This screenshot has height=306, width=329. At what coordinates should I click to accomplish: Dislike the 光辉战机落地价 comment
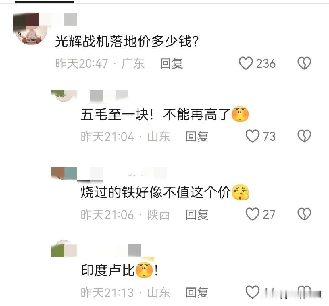coord(304,63)
